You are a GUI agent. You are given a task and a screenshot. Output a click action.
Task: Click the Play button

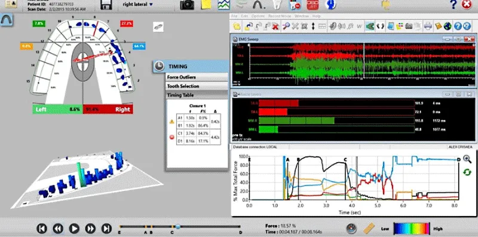pos(74,229)
